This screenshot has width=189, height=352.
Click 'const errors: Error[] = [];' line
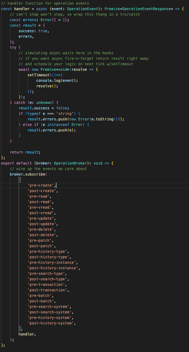coord(39,20)
